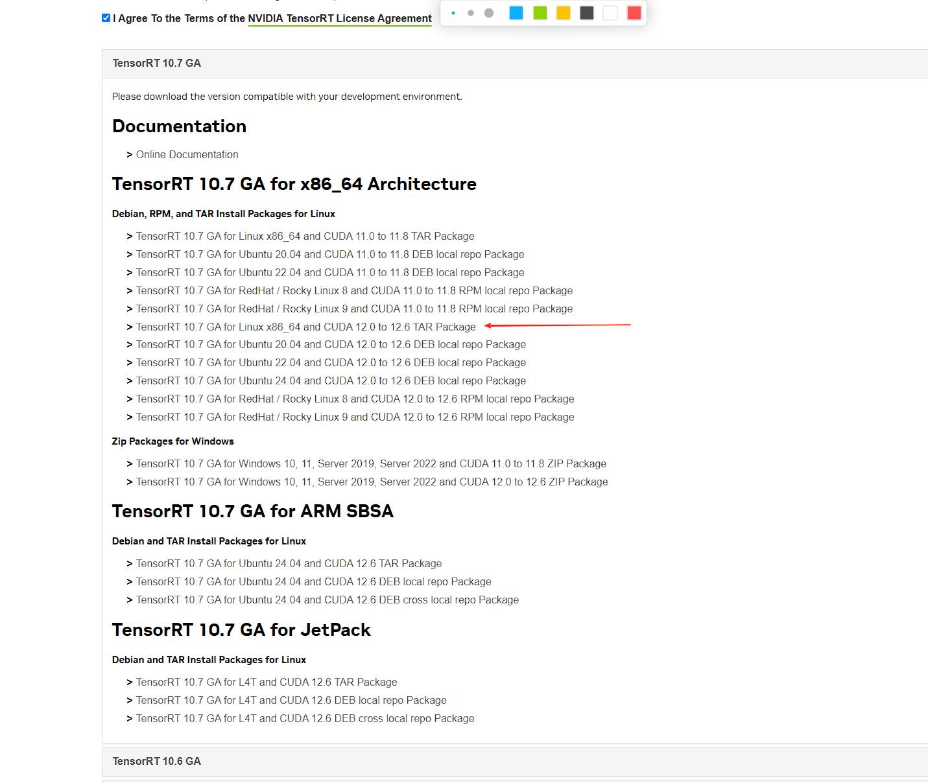This screenshot has height=783, width=928.
Task: Select the red annotation color
Action: tap(634, 13)
